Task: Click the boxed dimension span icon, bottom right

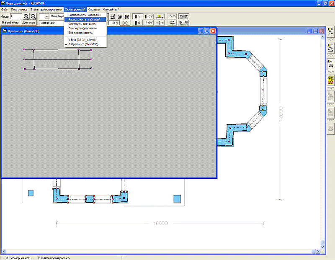Action: tap(183, 23)
